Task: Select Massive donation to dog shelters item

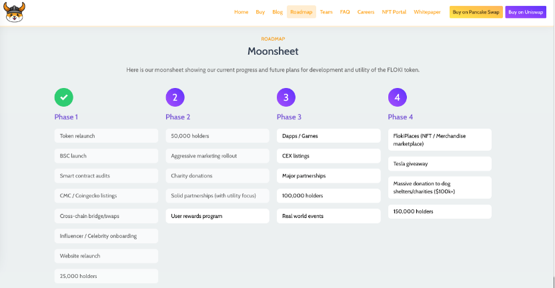Action: click(440, 187)
